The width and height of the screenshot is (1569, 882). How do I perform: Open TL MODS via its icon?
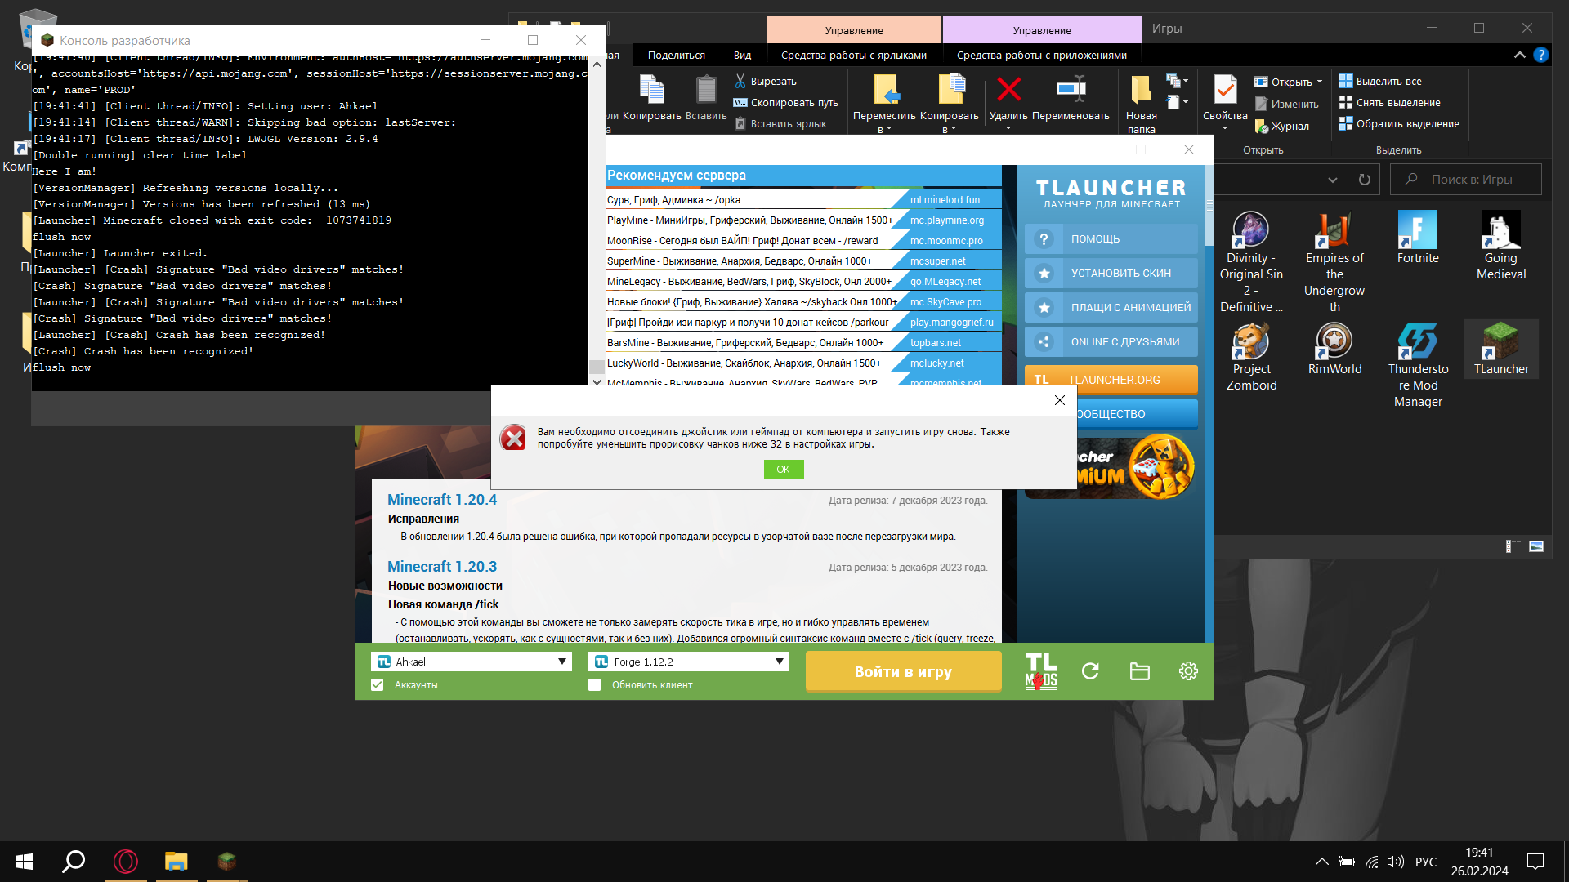tap(1039, 670)
